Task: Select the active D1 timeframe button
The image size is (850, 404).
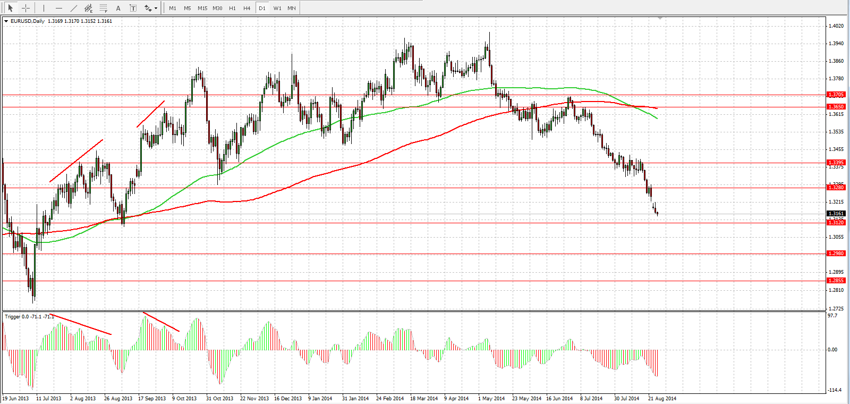Action: (262, 8)
